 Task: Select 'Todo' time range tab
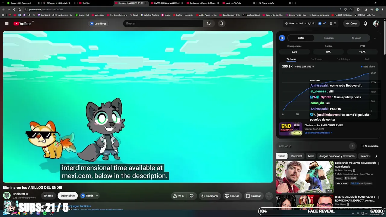[x=367, y=59]
